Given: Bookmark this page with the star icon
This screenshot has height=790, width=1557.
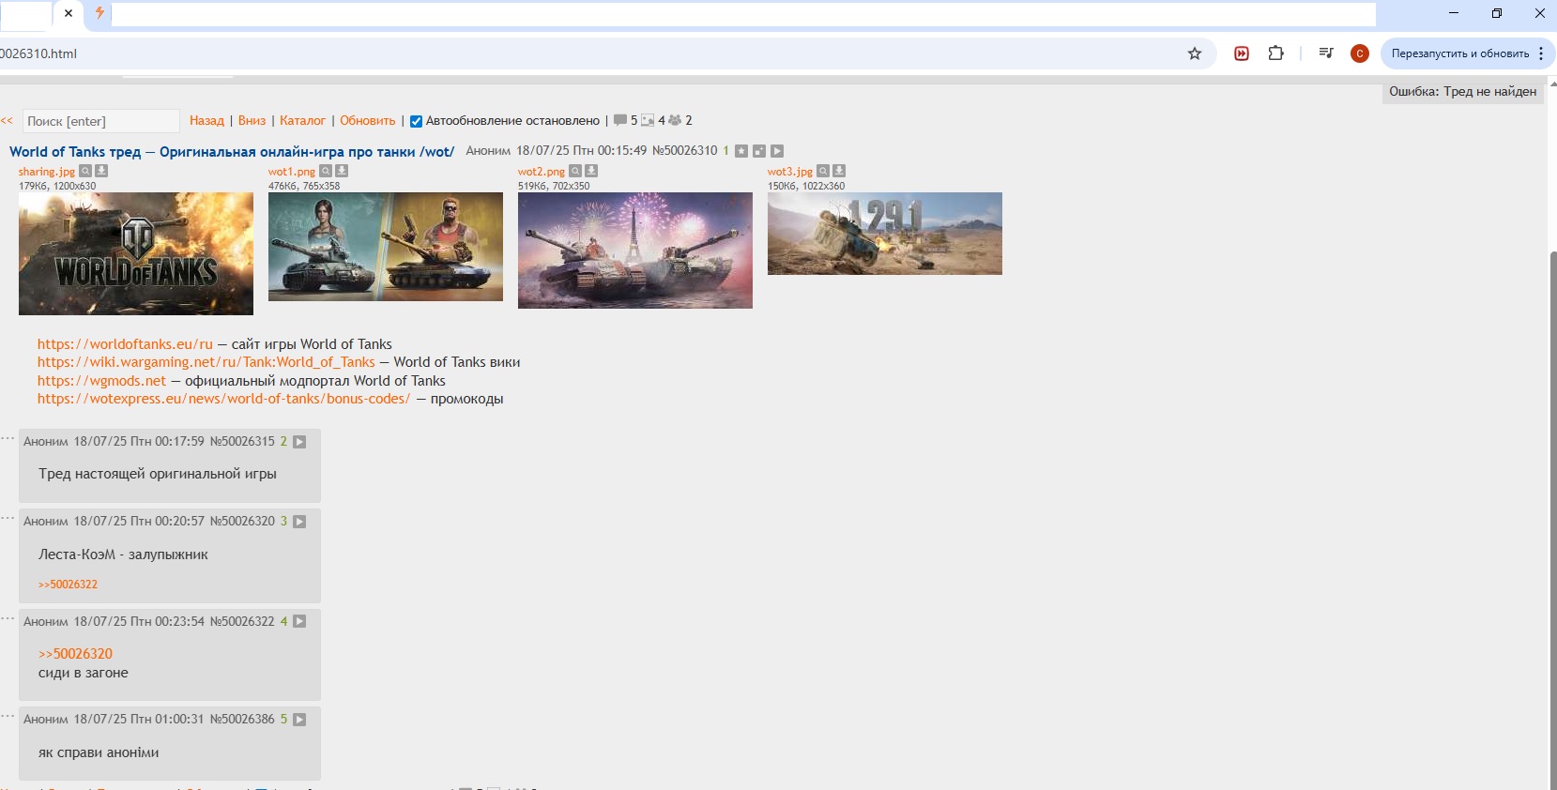Looking at the screenshot, I should pyautogui.click(x=1195, y=53).
